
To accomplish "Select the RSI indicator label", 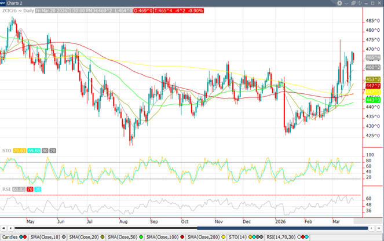I will tap(5, 189).
